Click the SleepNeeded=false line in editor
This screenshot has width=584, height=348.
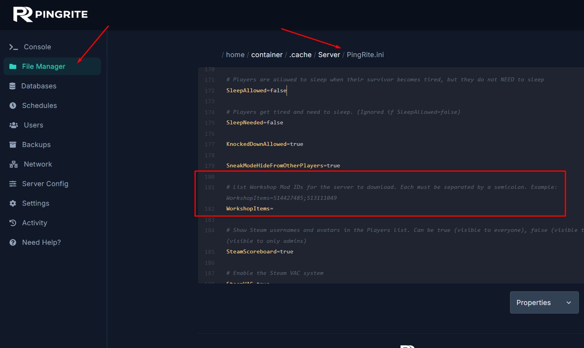click(255, 123)
